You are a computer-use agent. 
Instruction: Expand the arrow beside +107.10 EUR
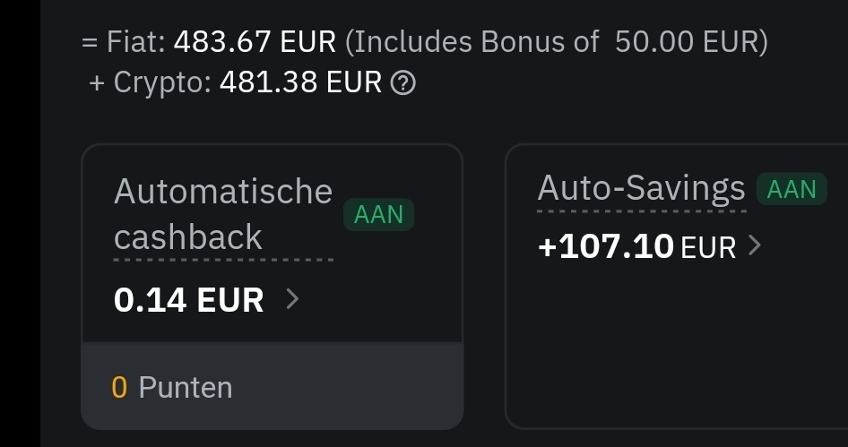point(755,245)
